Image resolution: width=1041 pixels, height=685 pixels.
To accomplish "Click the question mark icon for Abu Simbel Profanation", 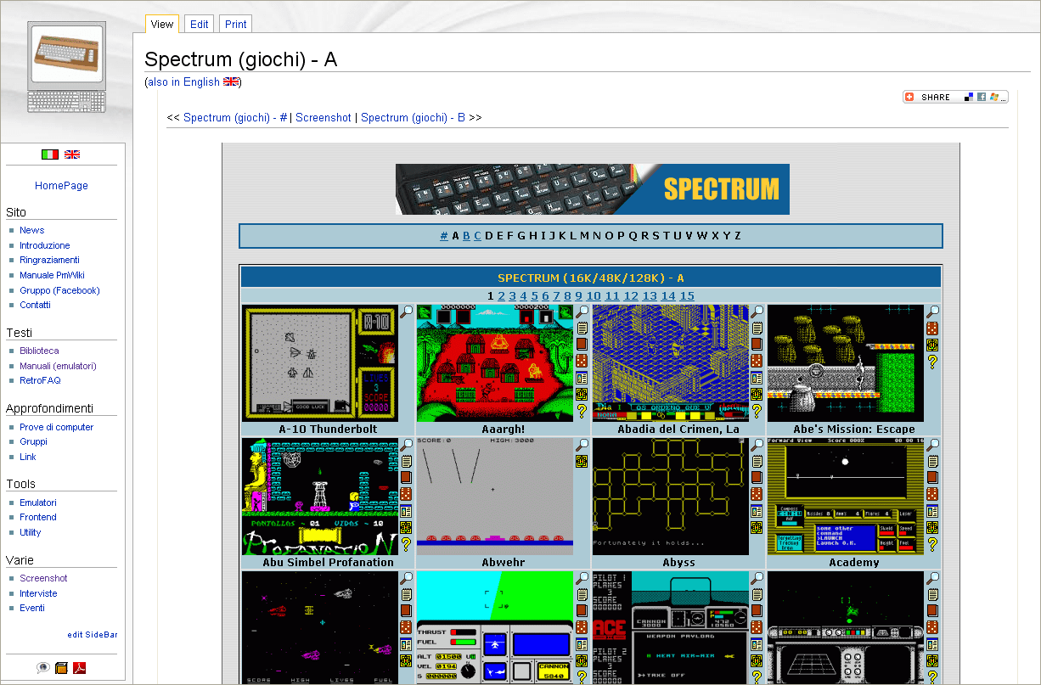I will coord(407,544).
